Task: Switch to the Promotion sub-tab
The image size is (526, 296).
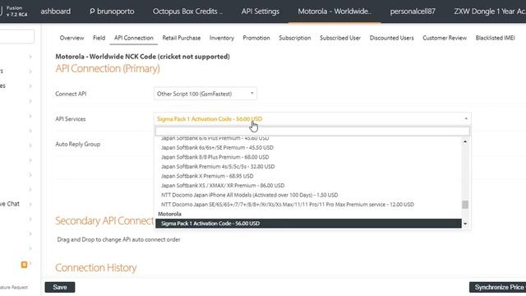Action: (x=256, y=38)
